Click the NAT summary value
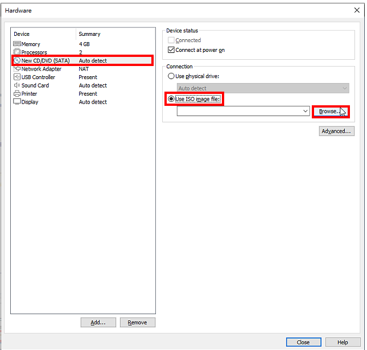Viewport: 367px width, 350px height. 84,69
